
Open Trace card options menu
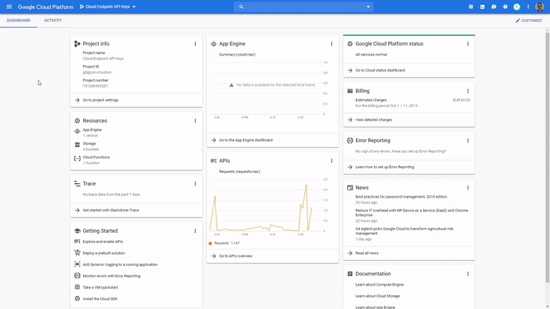[x=195, y=183]
